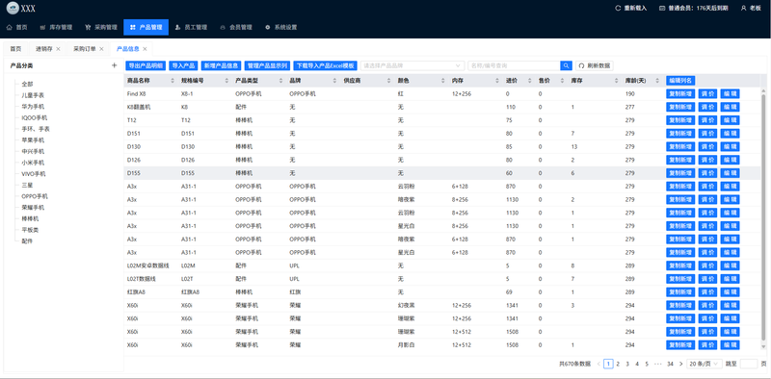This screenshot has width=771, height=379.
Task: Select 产品管理 menu
Action: 146,28
